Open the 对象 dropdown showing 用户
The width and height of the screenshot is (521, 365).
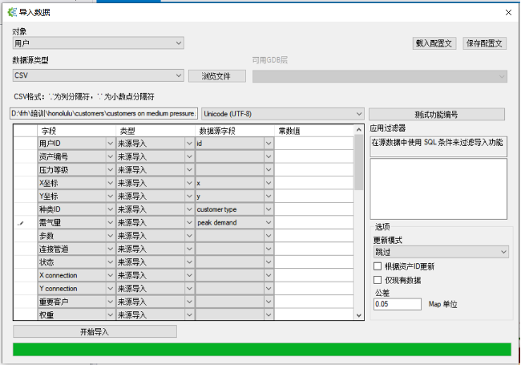[98, 43]
